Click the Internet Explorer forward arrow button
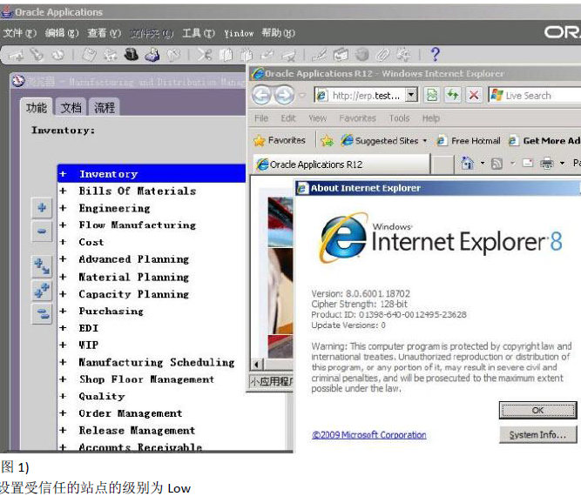Viewport: 581px width, 503px height. pyautogui.click(x=284, y=95)
